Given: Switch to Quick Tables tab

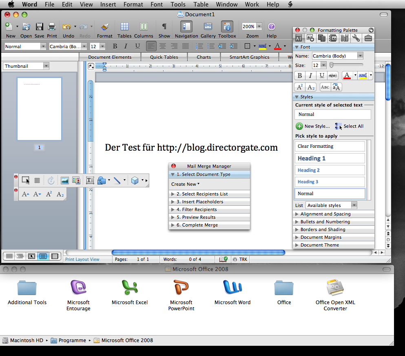Looking at the screenshot, I should (164, 57).
